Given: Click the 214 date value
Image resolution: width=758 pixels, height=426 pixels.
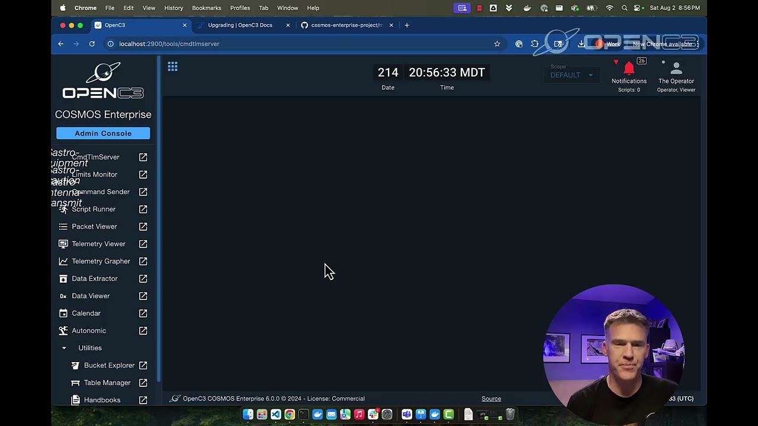Looking at the screenshot, I should (x=388, y=72).
